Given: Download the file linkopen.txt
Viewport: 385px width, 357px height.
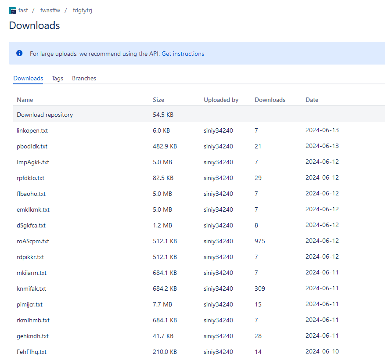Looking at the screenshot, I should (32, 130).
